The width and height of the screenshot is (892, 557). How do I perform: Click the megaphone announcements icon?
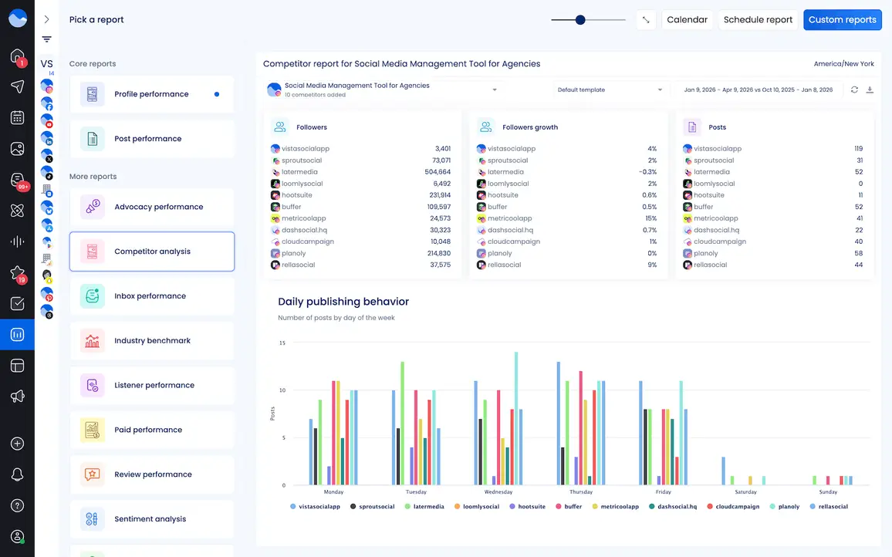pyautogui.click(x=17, y=396)
